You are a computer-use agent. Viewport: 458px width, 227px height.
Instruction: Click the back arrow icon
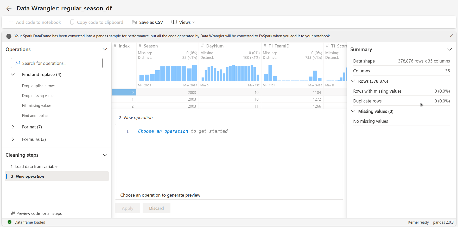coord(9,9)
